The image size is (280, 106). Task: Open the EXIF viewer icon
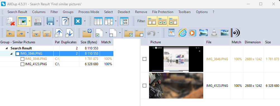coord(225,33)
